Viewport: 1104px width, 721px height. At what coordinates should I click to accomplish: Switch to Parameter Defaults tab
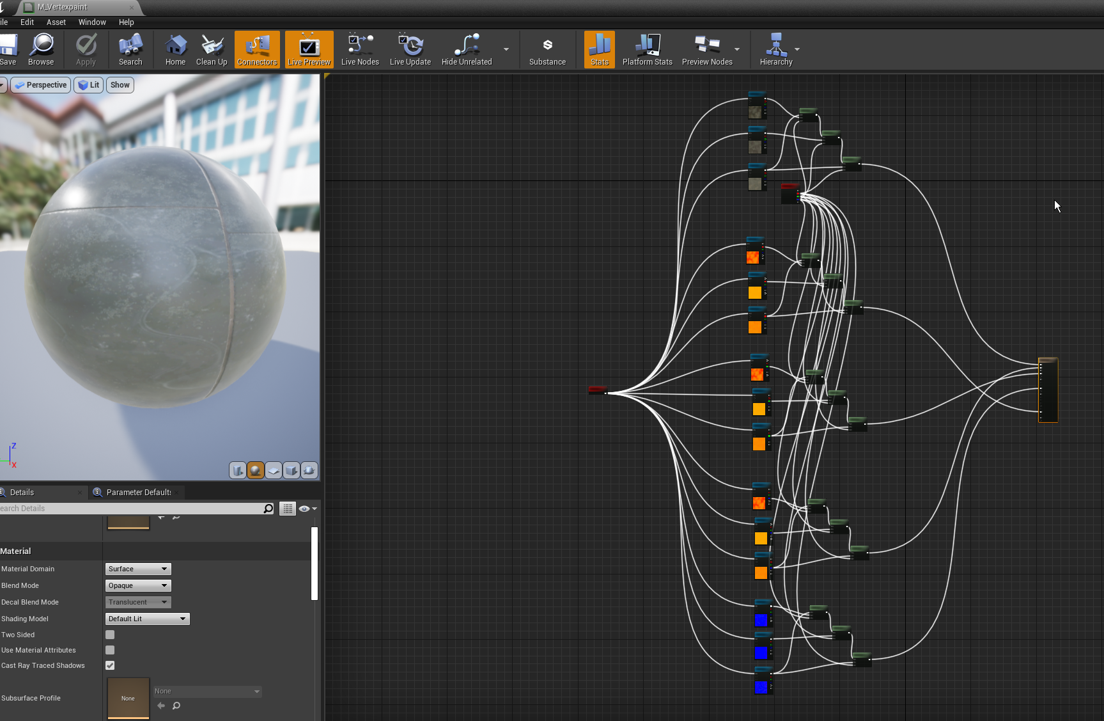point(138,492)
